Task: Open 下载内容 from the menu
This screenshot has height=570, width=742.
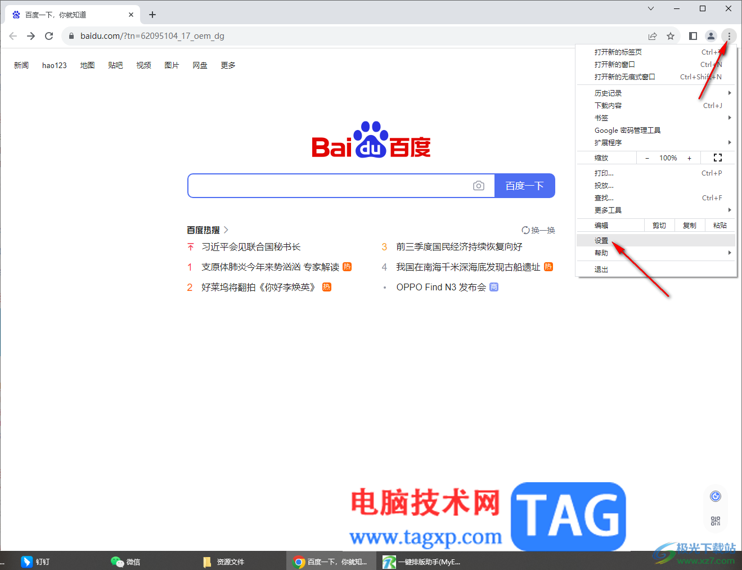Action: point(656,106)
